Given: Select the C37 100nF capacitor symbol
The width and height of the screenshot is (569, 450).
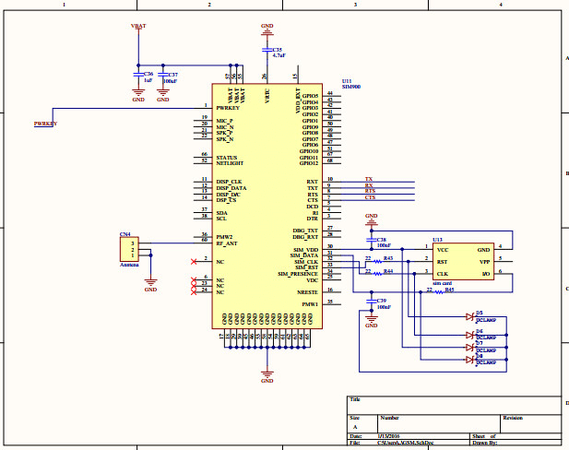Looking at the screenshot, I should coord(163,75).
